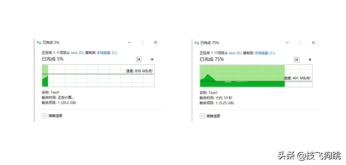Cancel the 5% transfer with the × icon
The height and width of the screenshot is (165, 346).
152,59
